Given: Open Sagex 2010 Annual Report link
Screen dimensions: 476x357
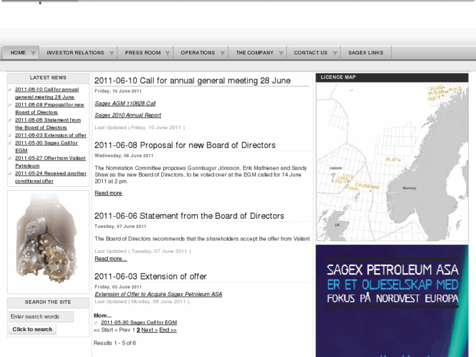Looking at the screenshot, I should click(128, 115).
